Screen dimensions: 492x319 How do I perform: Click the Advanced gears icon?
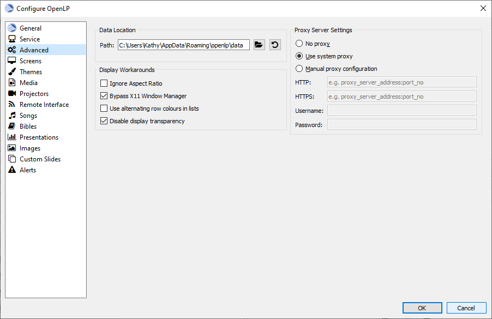point(12,50)
